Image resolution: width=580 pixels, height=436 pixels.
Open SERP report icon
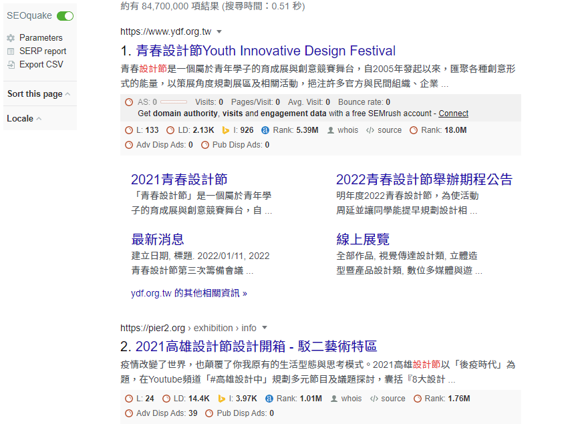pyautogui.click(x=11, y=51)
